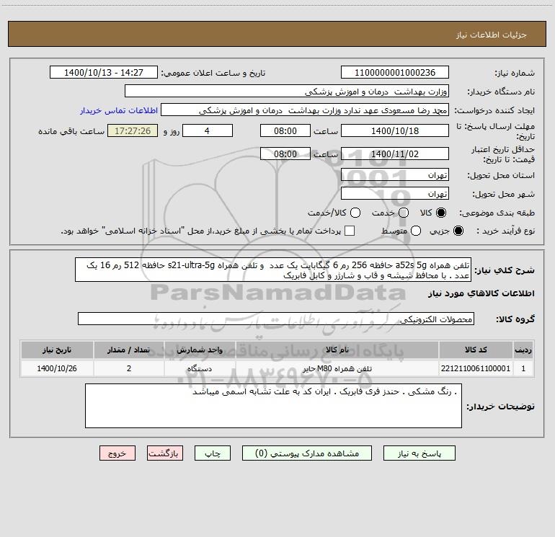
Task: Click the response deadline time field beside 1400/10/18
Action: [285, 130]
